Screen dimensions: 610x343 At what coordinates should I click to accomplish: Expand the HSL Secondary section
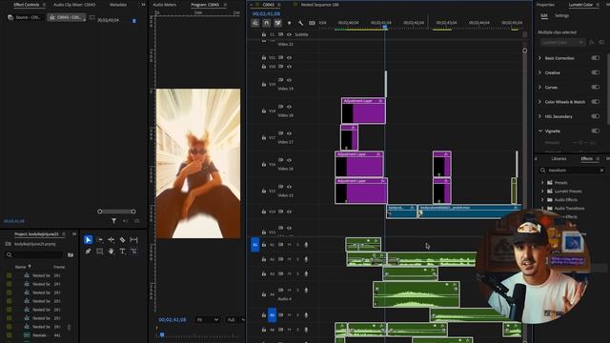pyautogui.click(x=540, y=116)
